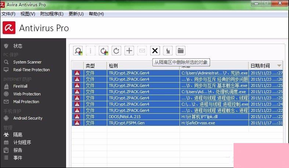Click warning icon of TR/Crypt.FSPM.Gen row
This screenshot has width=289, height=168.
(77, 123)
